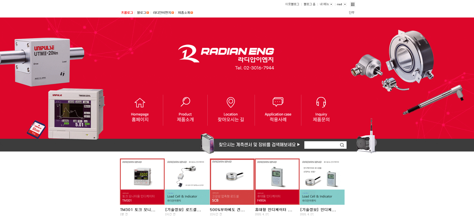Click the Inquiry headset icon

(321, 102)
